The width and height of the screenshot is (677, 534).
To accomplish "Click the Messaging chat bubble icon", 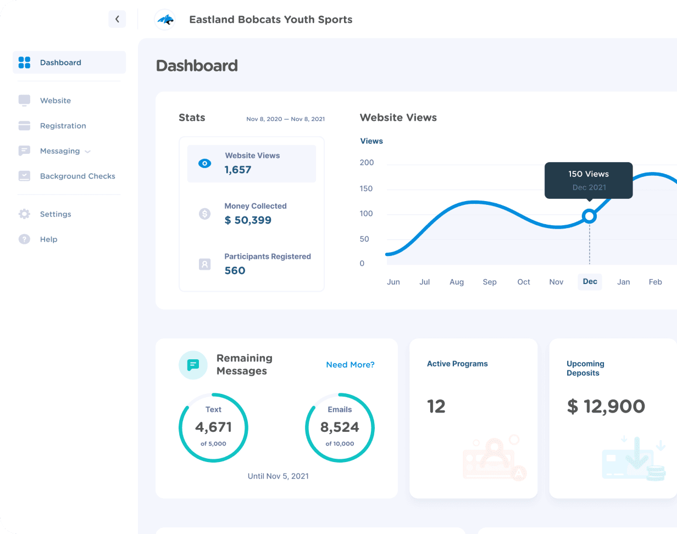I will tap(24, 151).
